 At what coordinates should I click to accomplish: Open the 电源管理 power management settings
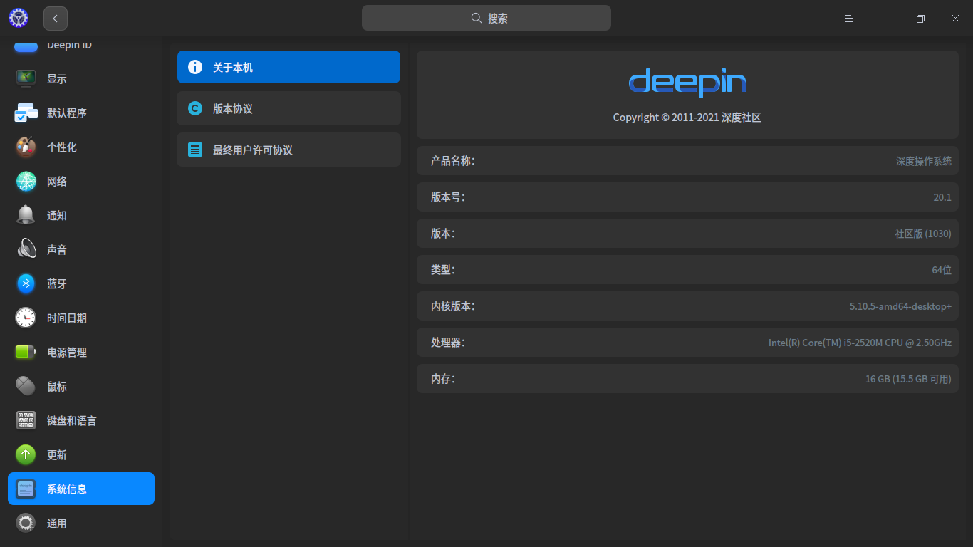81,352
